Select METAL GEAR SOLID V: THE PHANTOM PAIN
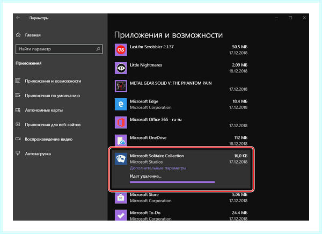The width and height of the screenshot is (322, 234). (x=171, y=83)
